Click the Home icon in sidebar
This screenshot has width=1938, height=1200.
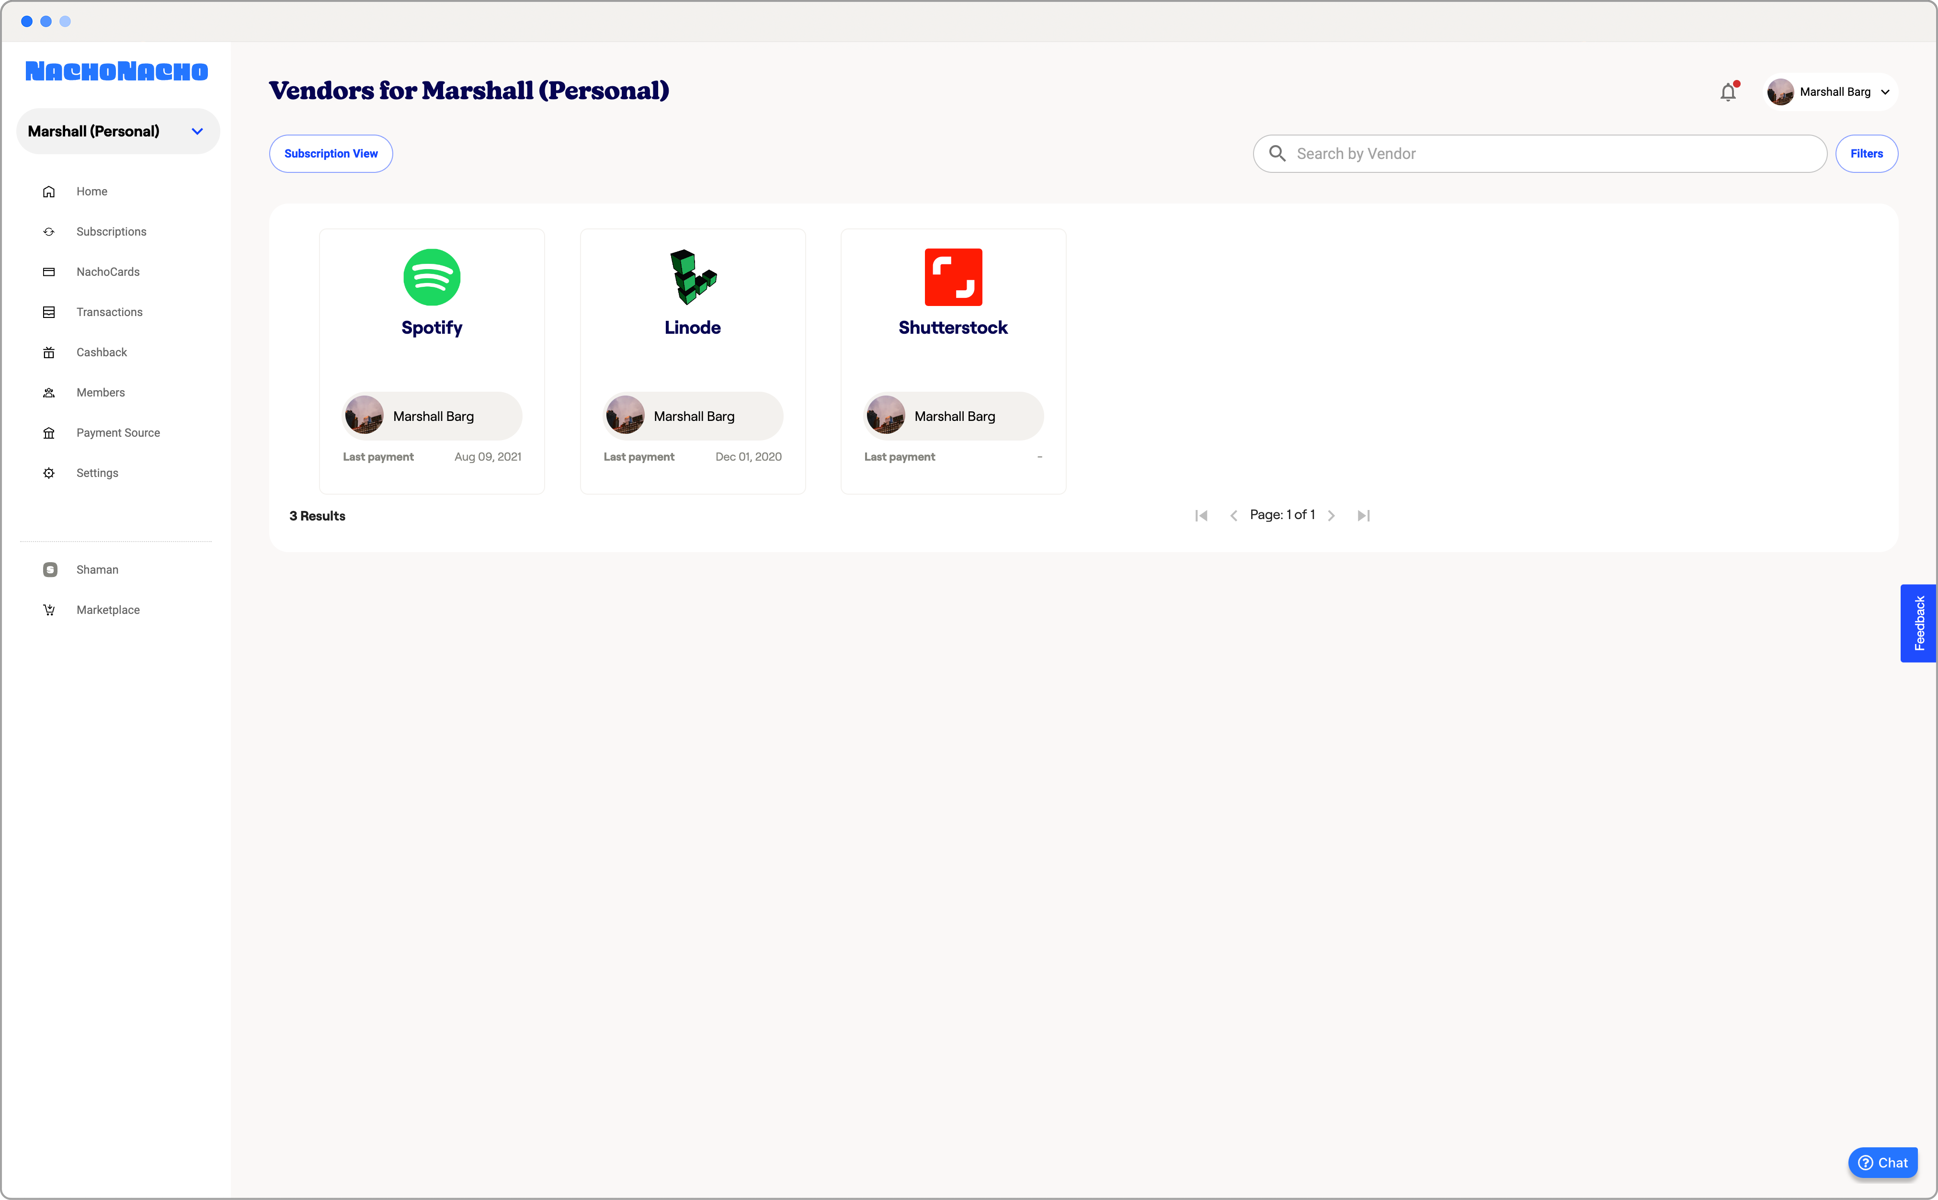(48, 192)
